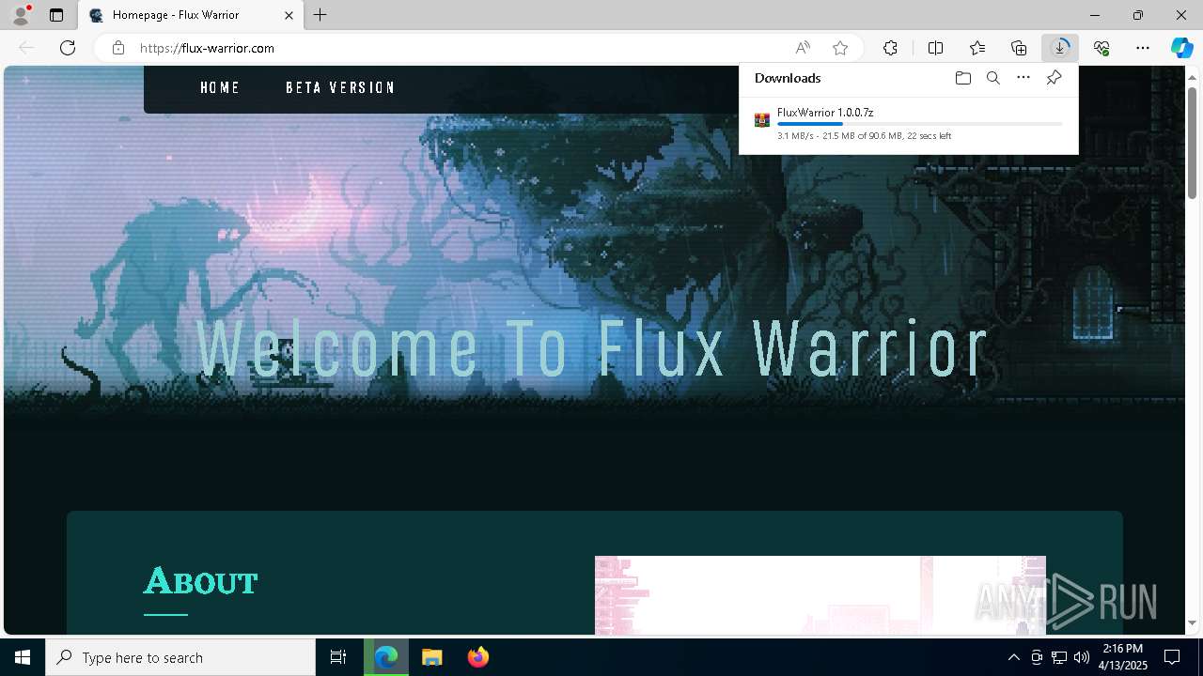Open Task View on taskbar
Image resolution: width=1203 pixels, height=676 pixels.
[338, 657]
